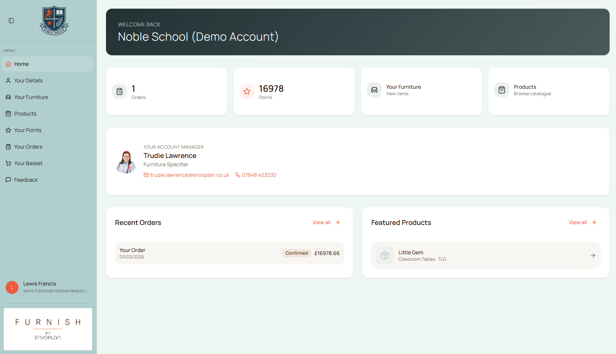
Task: Click the lewis.francis@nobleandeaton email text
Action: 56,291
